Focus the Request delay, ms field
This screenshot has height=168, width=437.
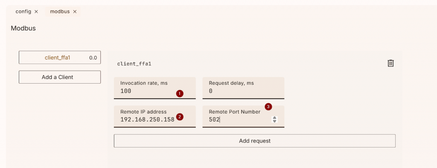point(243,88)
